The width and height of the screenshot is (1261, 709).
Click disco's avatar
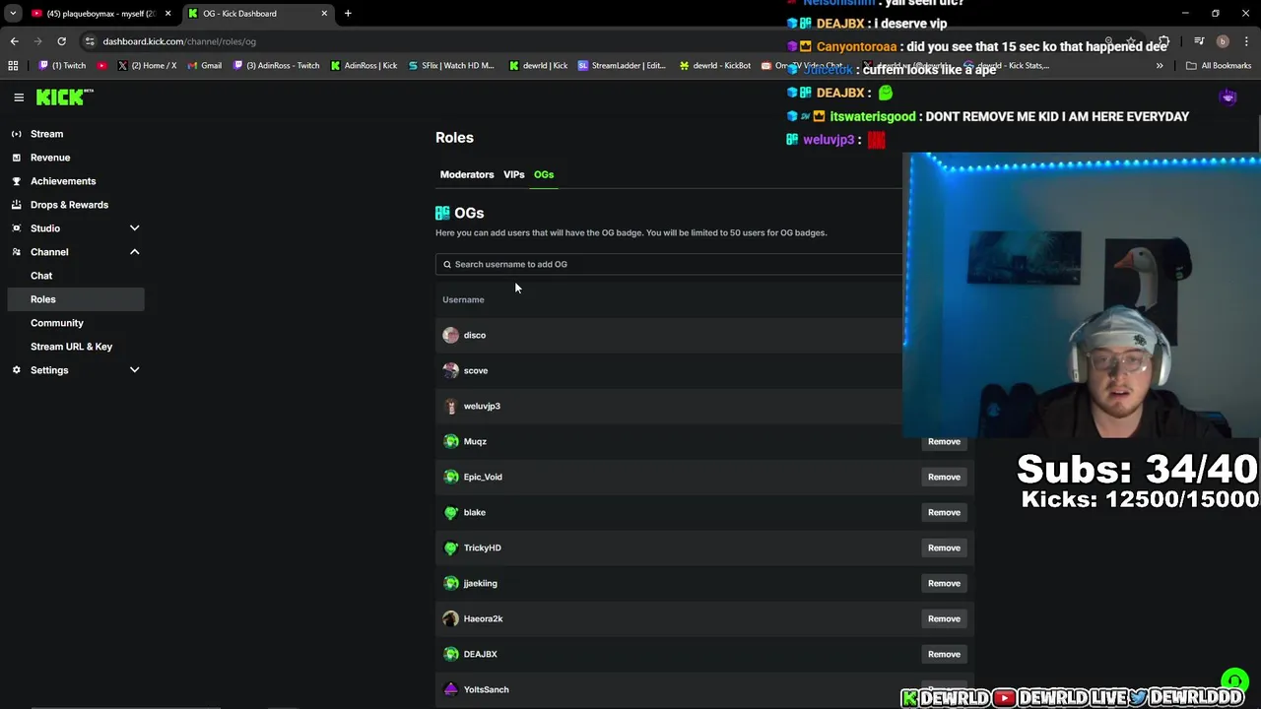451,335
